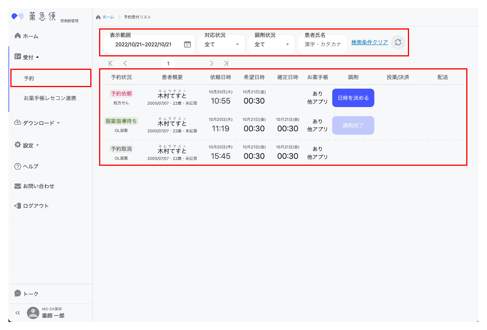Click the 患者氏名 search field

(x=323, y=44)
